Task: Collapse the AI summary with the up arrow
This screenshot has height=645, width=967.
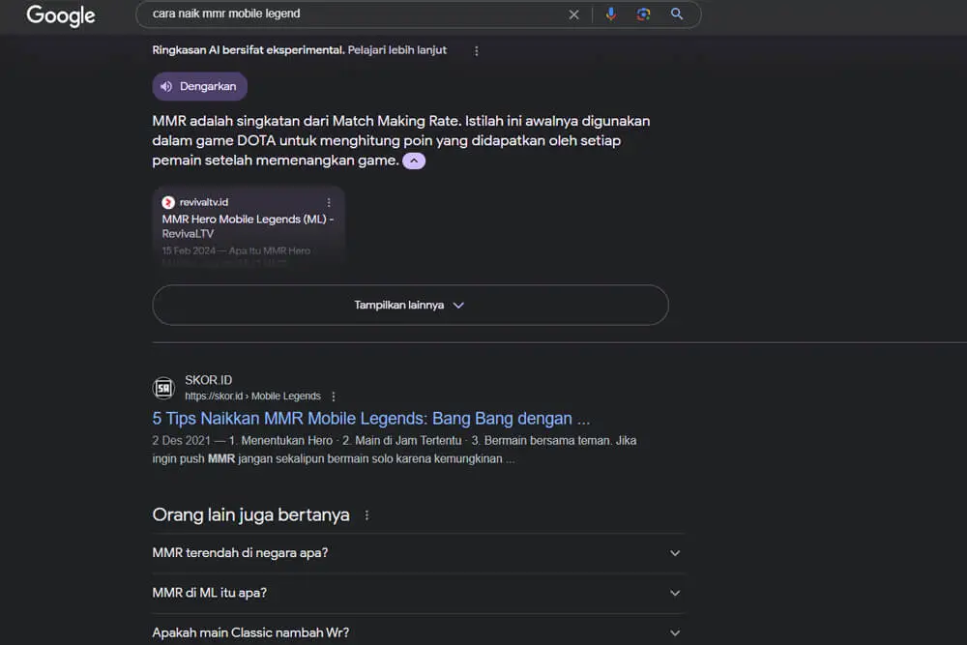Action: click(x=414, y=160)
